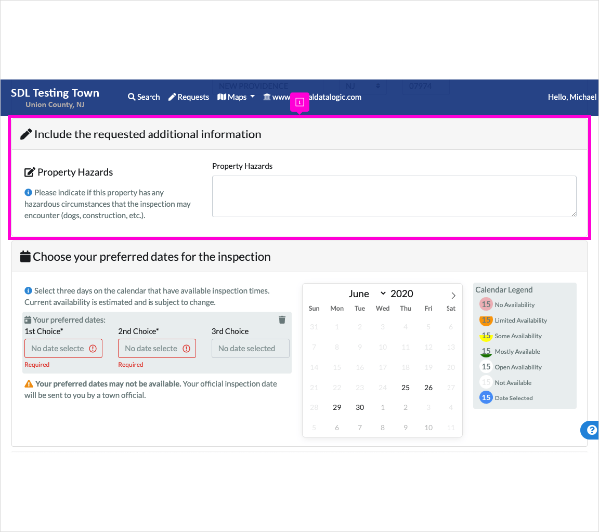This screenshot has height=532, width=599.
Task: Click the calendar icon beside Choose dates heading
Action: tap(25, 257)
